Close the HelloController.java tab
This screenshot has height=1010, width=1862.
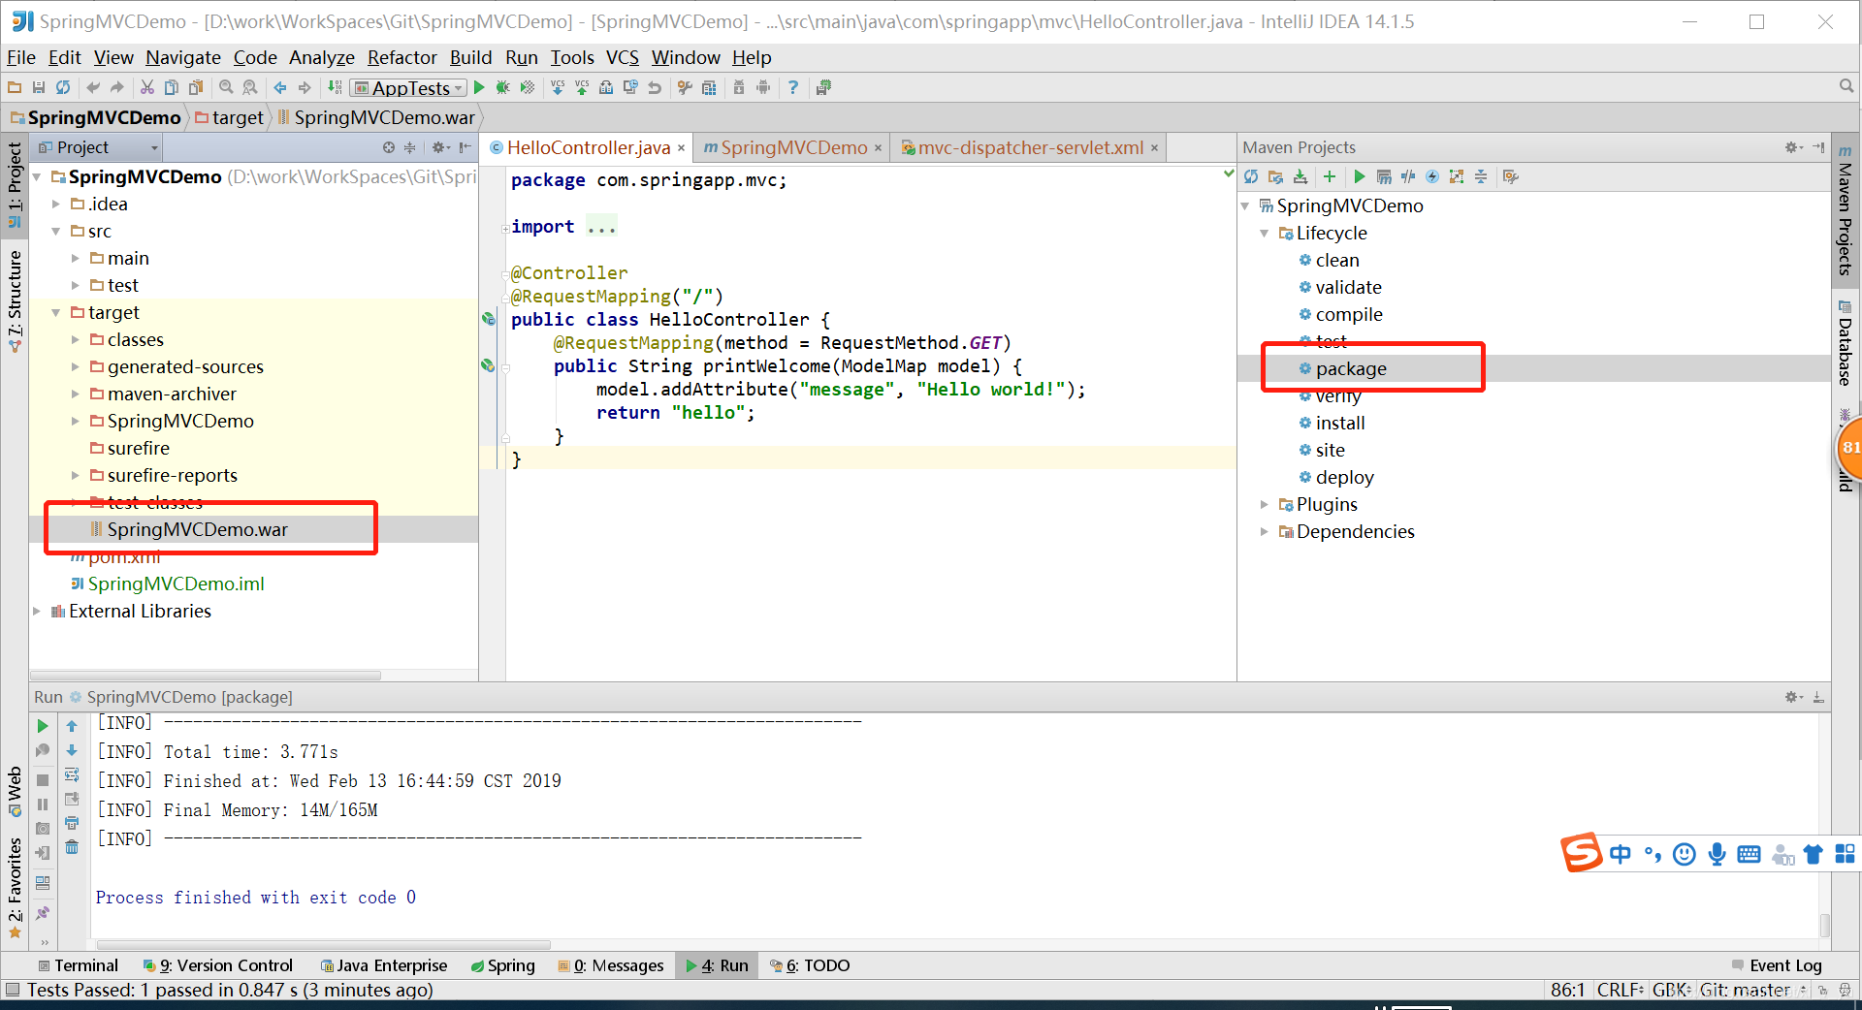coord(681,148)
